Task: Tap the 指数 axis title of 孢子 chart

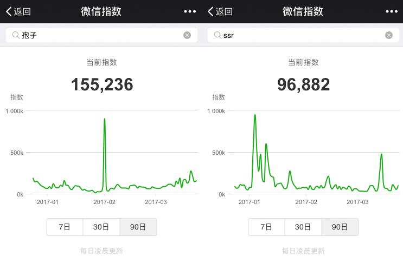Action: [17, 97]
